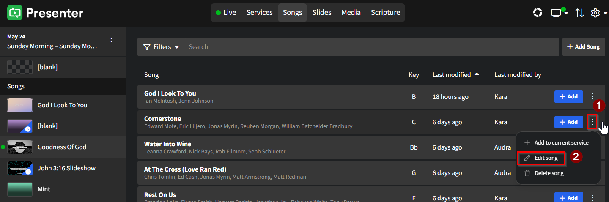
Task: Open the three-dot menu for Rest On Us
Action: coord(593,198)
